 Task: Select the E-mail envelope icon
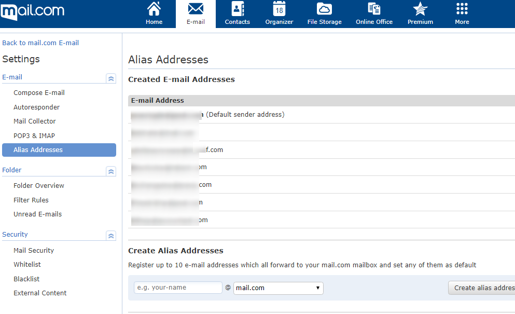tap(196, 9)
